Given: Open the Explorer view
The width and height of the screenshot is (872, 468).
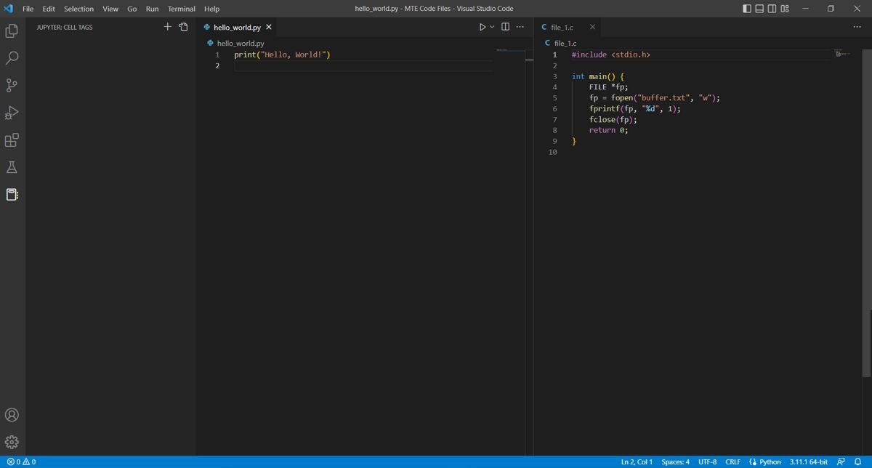Looking at the screenshot, I should pyautogui.click(x=12, y=31).
